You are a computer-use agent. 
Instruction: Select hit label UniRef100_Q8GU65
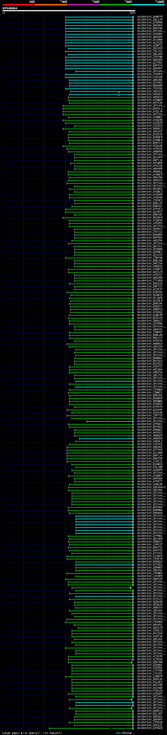click(150, 60)
